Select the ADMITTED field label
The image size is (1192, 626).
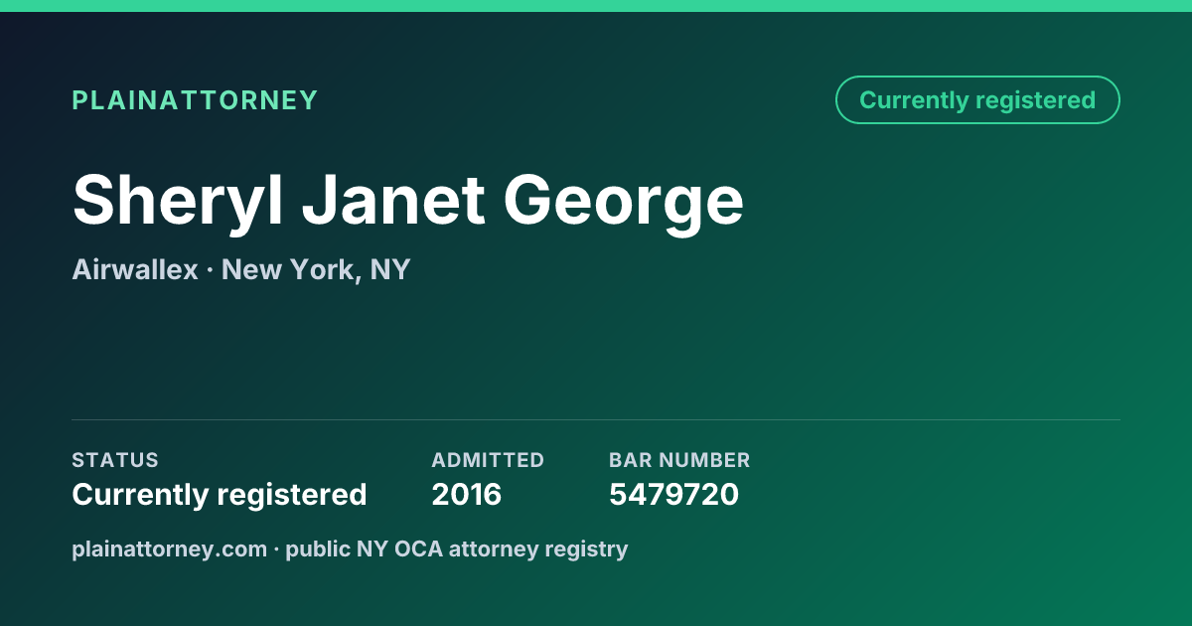point(488,460)
